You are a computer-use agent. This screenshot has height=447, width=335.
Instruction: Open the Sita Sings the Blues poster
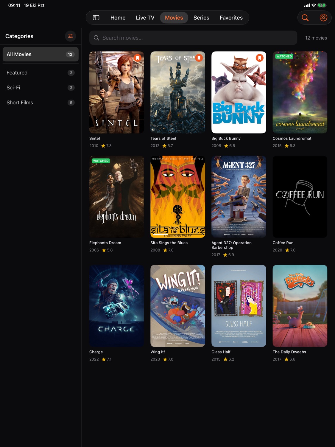[178, 197]
